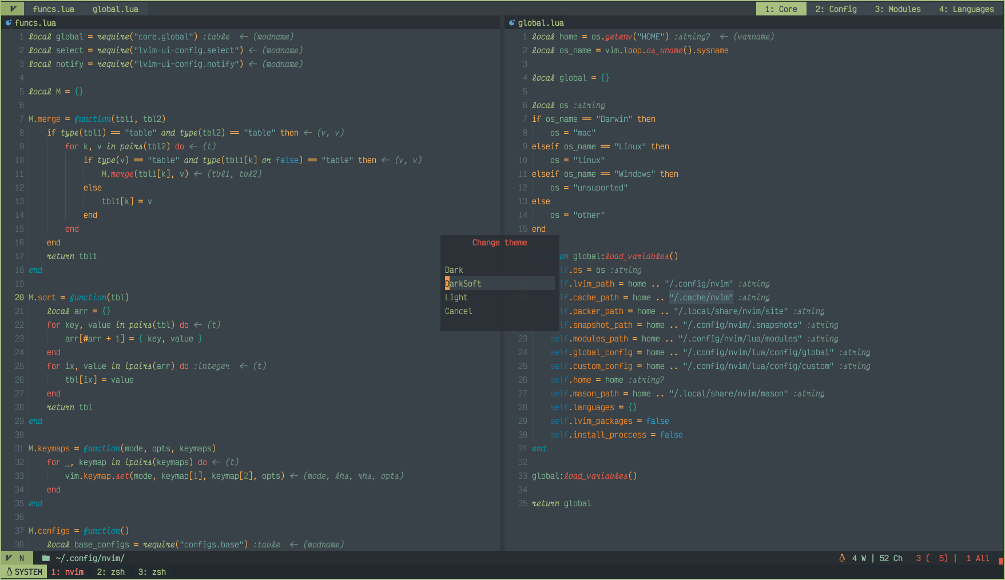1005x580 pixels.
Task: Click 'self.mason_path' on line 27
Action: (x=585, y=394)
